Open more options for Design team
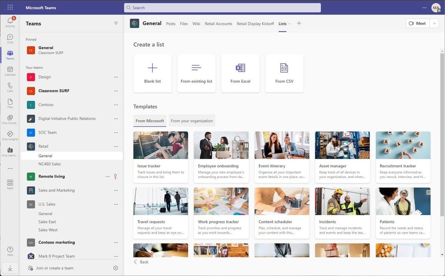 tap(116, 77)
